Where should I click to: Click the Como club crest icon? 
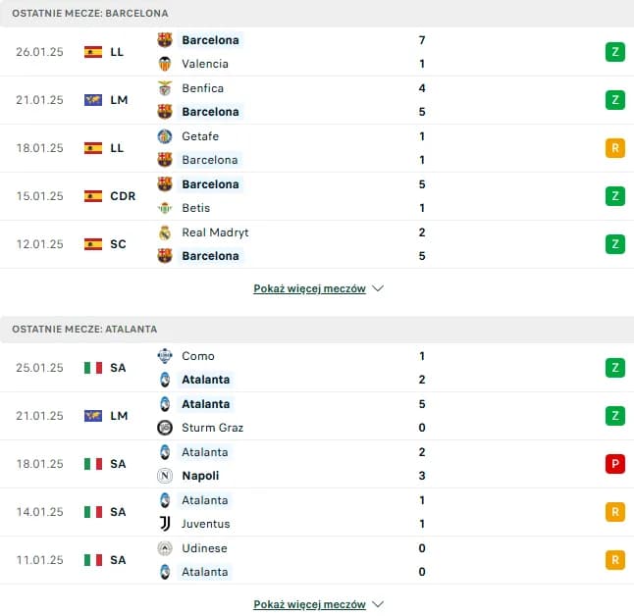click(x=165, y=356)
